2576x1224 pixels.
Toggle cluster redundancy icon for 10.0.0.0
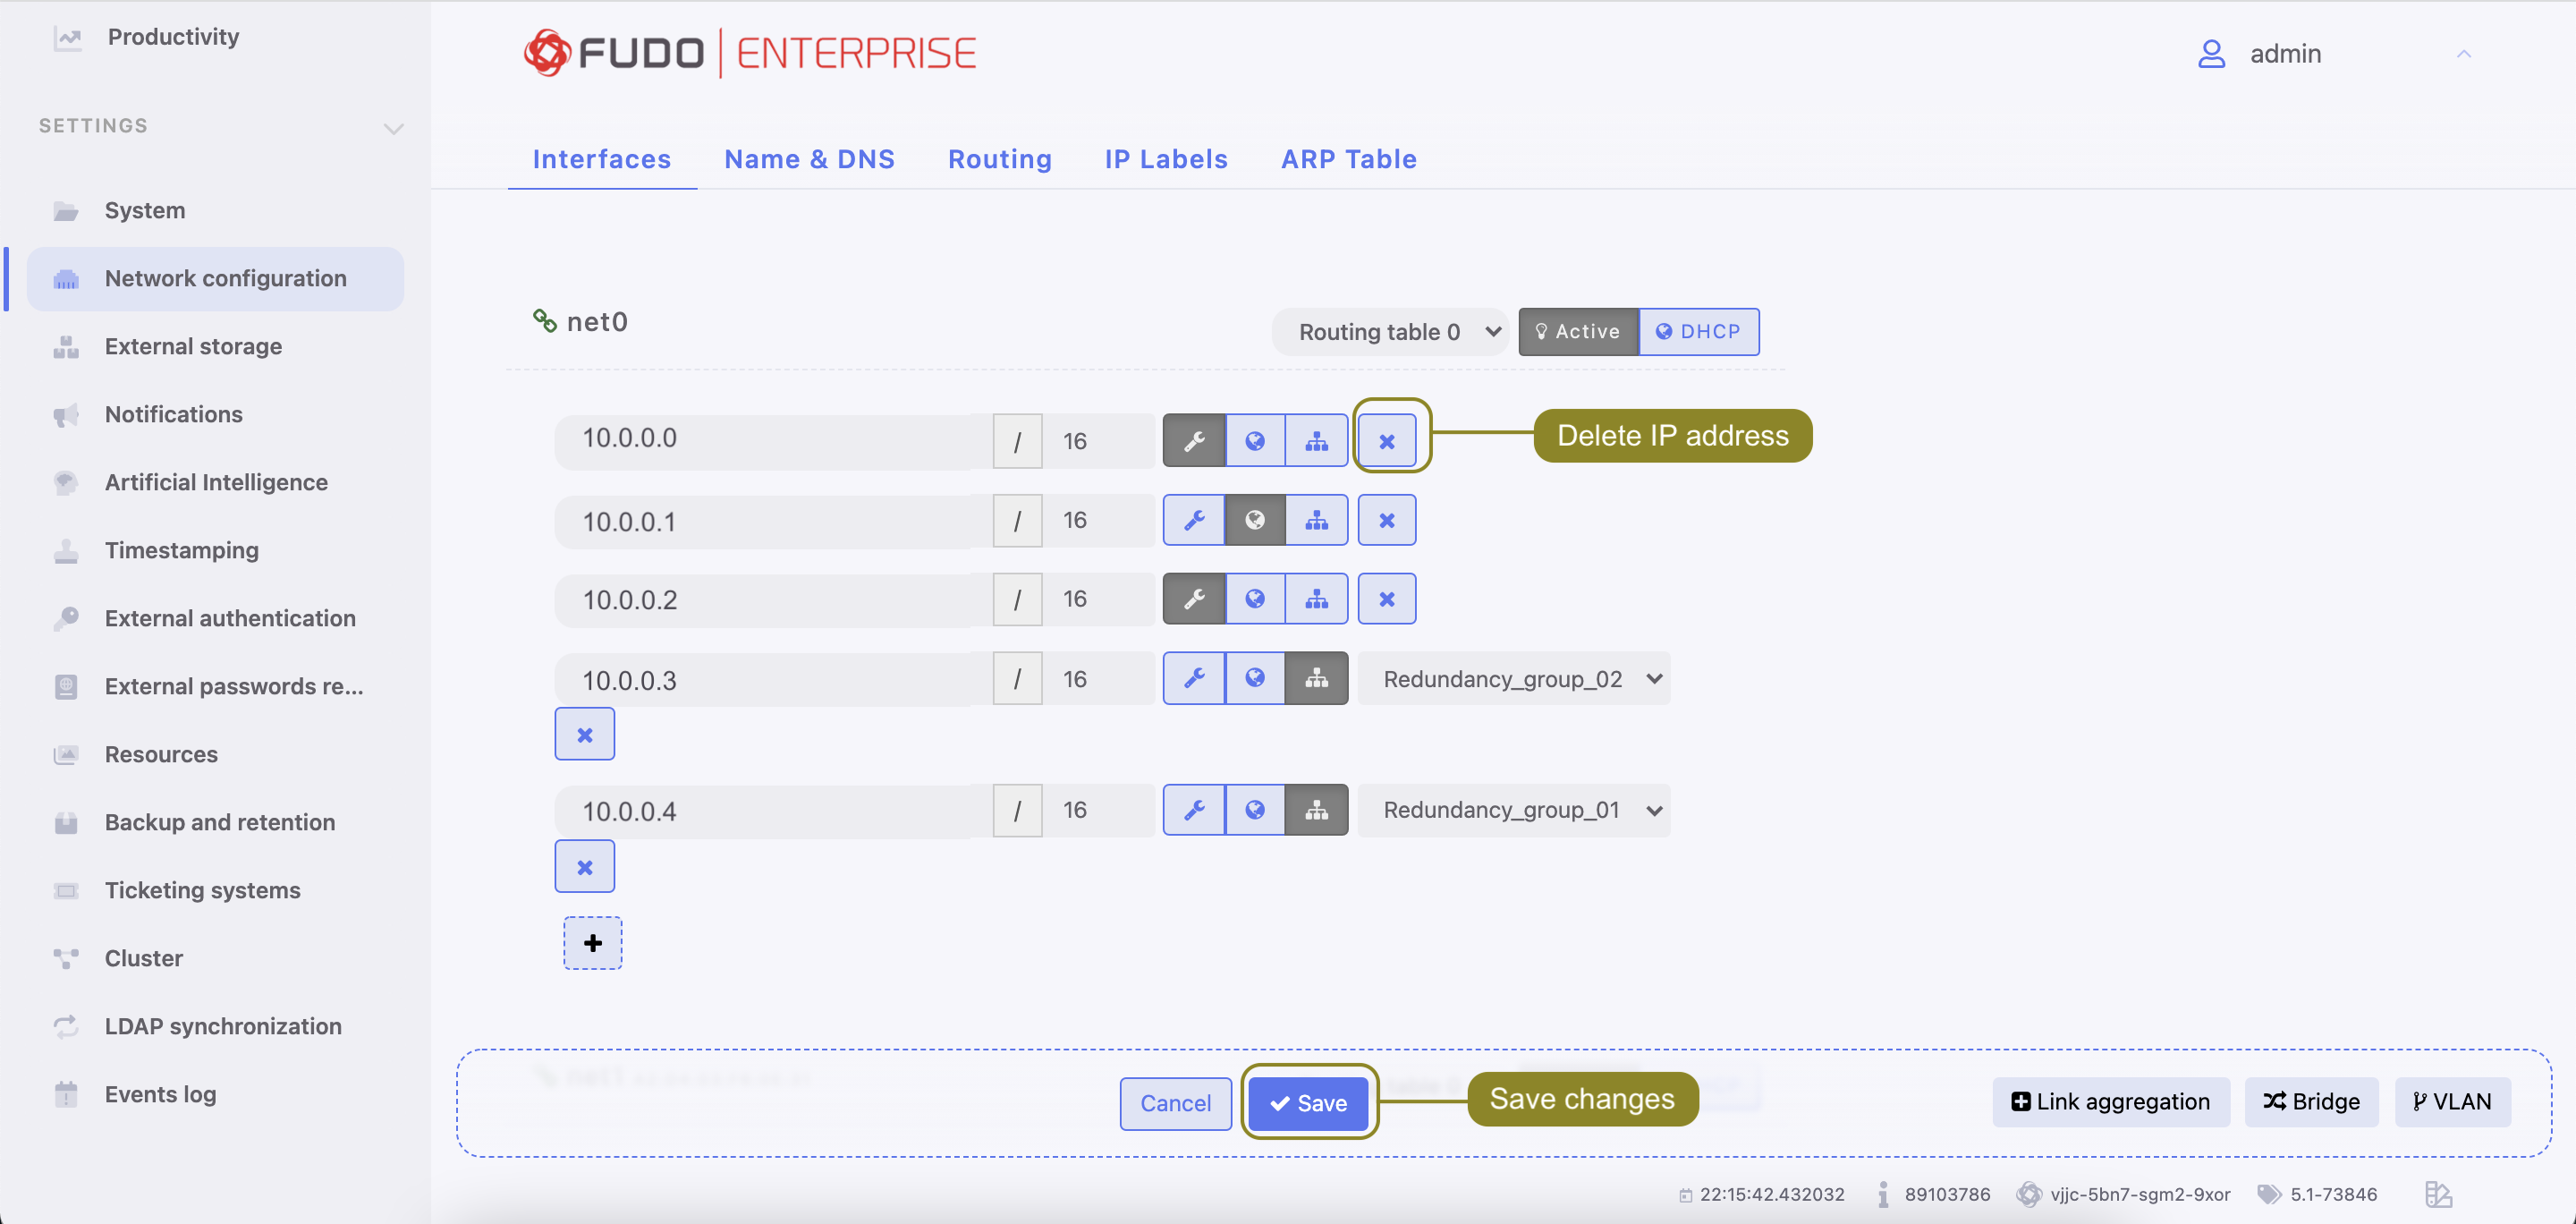[x=1317, y=441]
